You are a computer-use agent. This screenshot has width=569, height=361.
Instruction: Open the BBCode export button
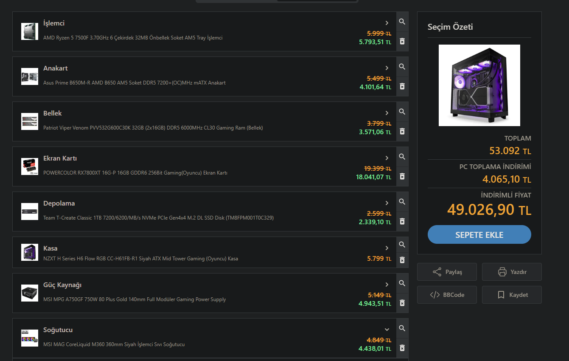447,295
